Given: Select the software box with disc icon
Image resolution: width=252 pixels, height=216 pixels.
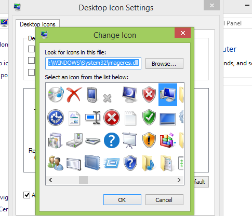Looking at the screenshot, I should tap(55, 140).
